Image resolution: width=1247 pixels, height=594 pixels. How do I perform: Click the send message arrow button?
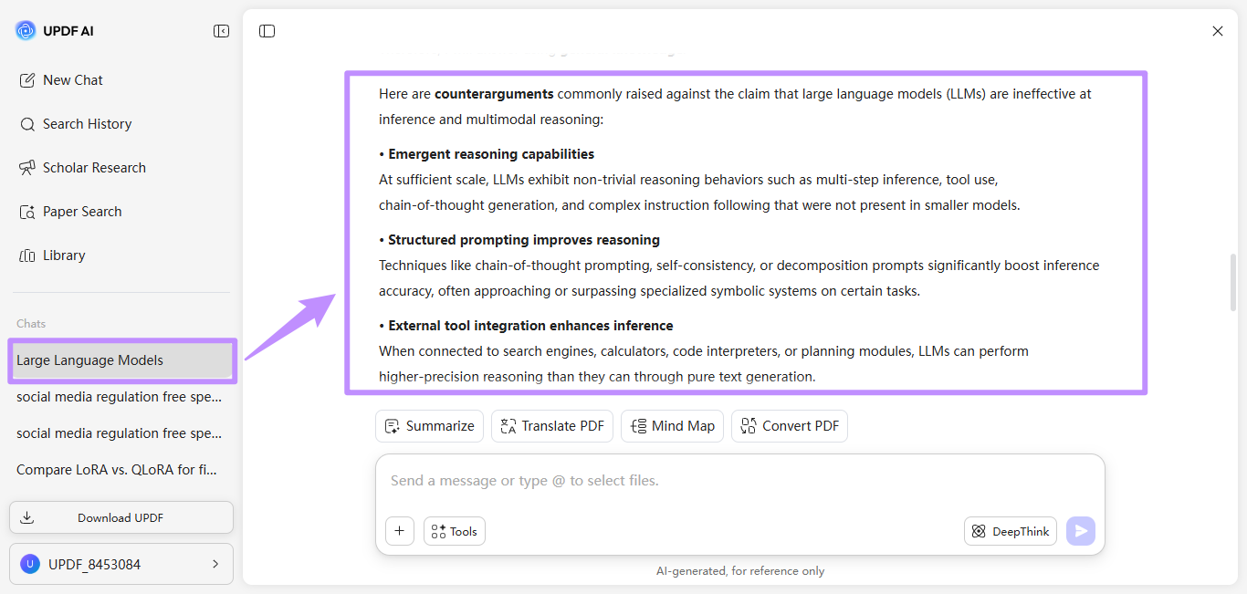tap(1081, 531)
